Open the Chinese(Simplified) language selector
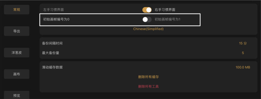261x99 pixels. tap(149, 29)
